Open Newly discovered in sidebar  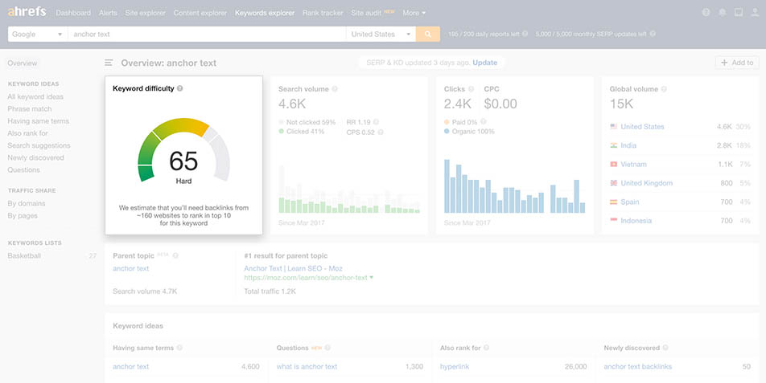click(x=35, y=158)
